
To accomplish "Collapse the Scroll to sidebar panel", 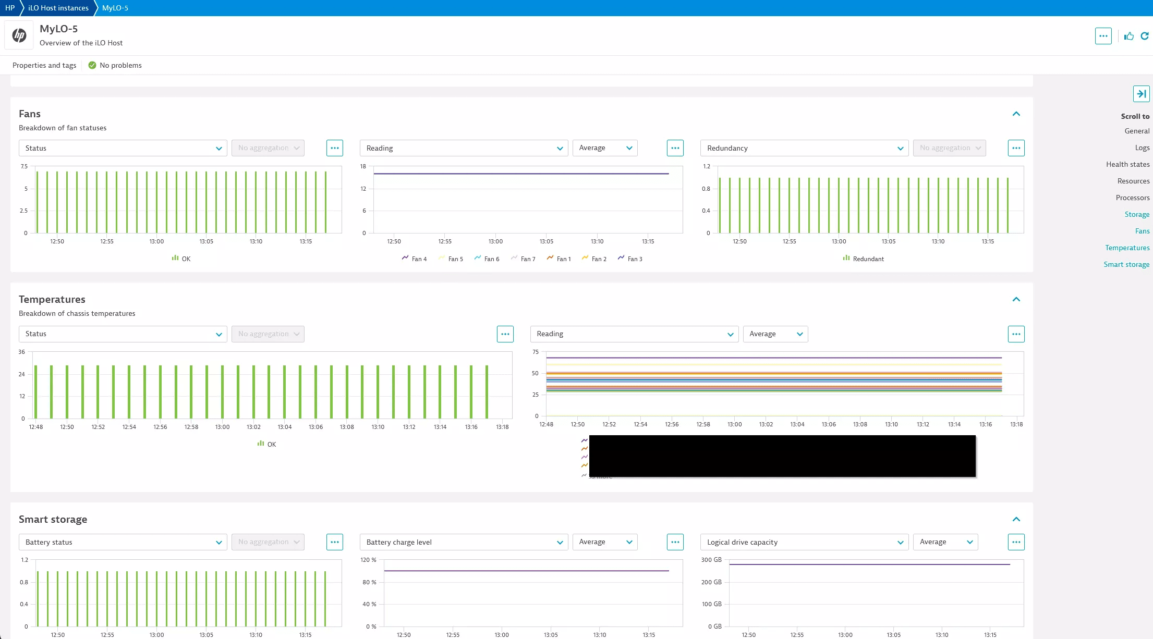I will pos(1141,94).
